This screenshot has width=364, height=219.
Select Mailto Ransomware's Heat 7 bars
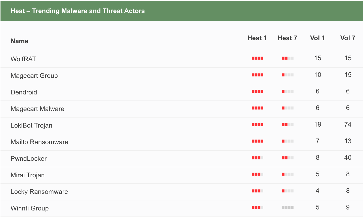(287, 141)
